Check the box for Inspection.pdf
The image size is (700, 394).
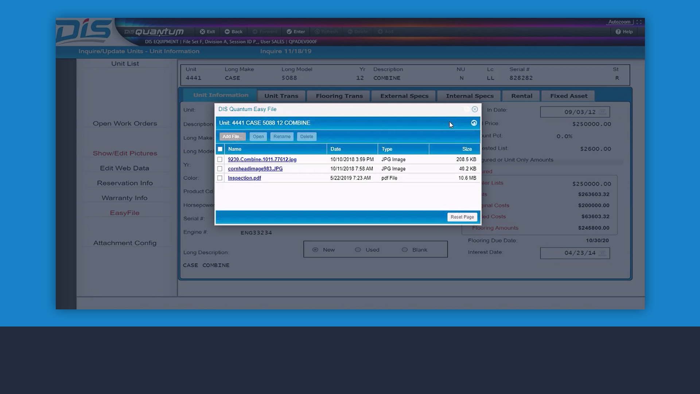219,178
